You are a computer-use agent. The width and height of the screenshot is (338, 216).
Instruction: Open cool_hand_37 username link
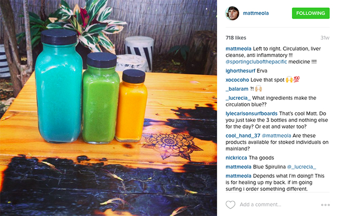(x=243, y=136)
